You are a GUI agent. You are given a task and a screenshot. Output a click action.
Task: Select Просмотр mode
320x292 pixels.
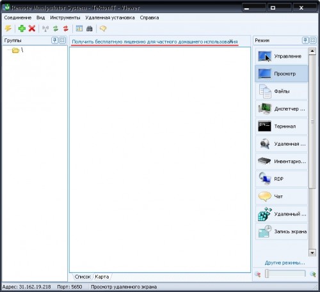282,73
